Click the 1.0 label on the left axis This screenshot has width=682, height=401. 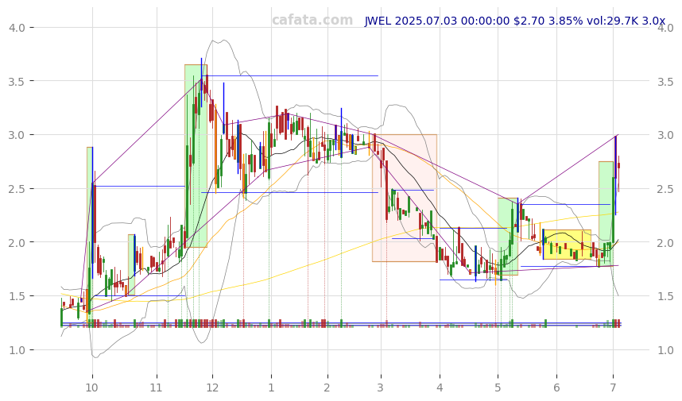(x=17, y=350)
